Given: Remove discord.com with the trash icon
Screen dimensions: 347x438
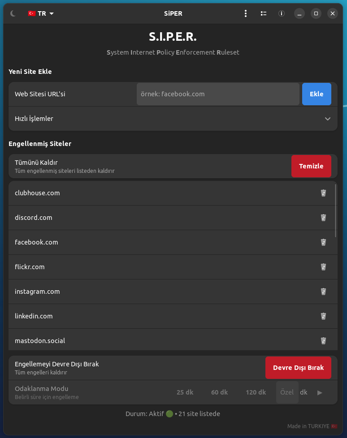Looking at the screenshot, I should tap(323, 218).
